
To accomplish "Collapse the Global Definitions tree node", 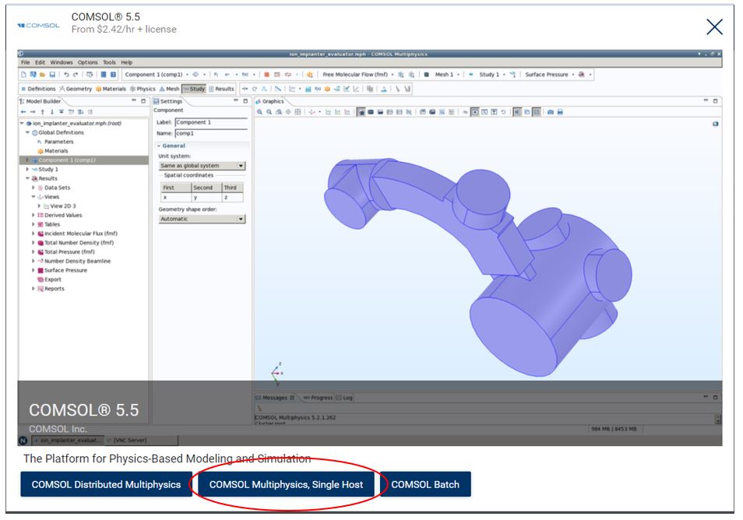I will 27,132.
